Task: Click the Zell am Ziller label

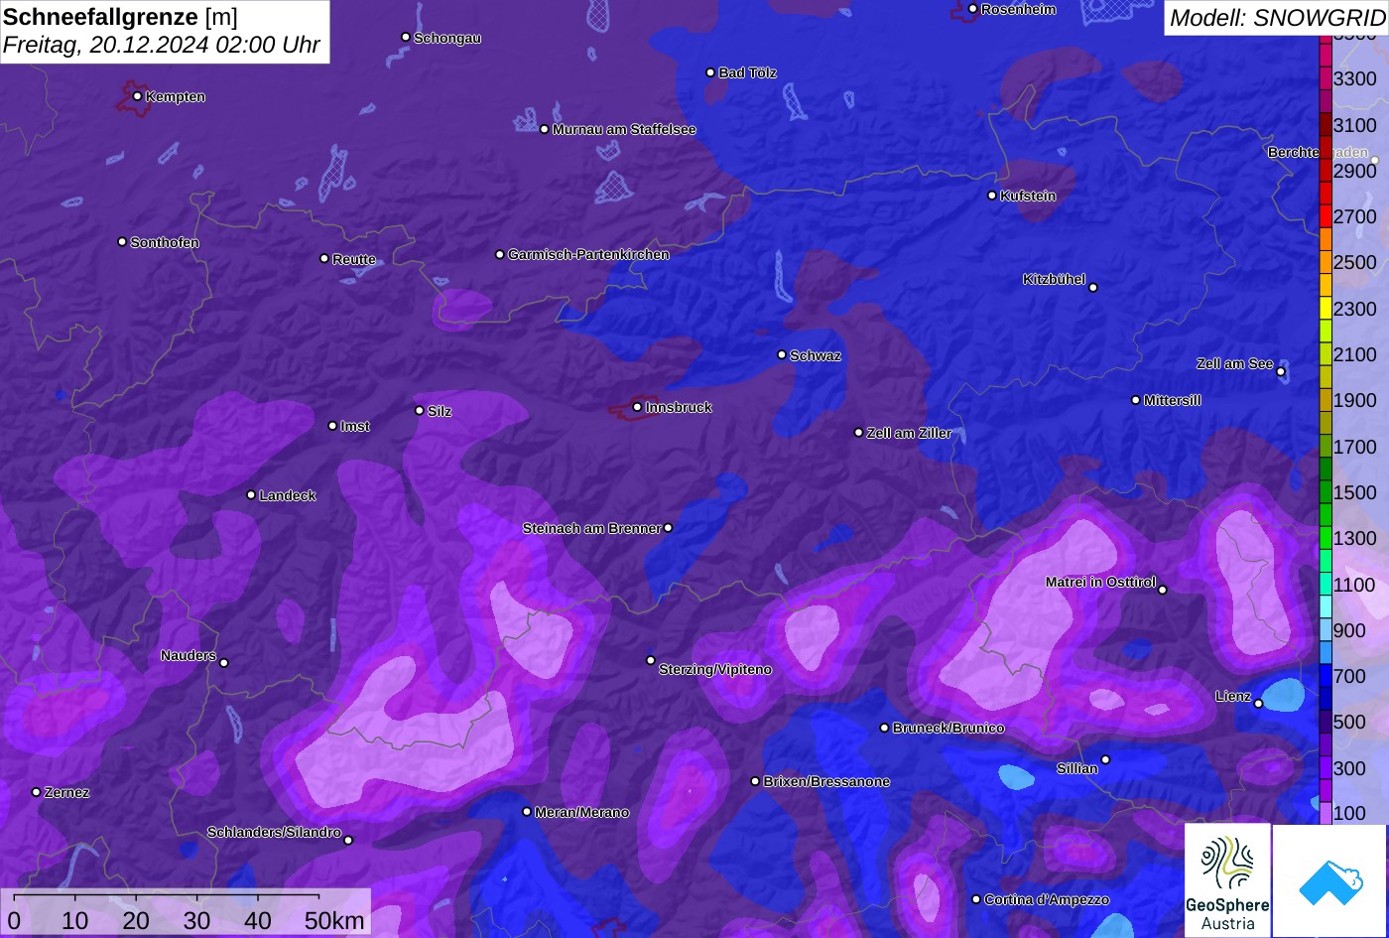Action: pos(909,433)
